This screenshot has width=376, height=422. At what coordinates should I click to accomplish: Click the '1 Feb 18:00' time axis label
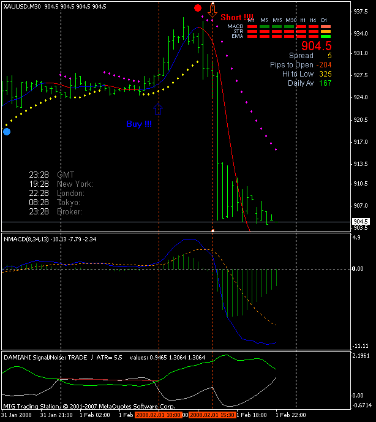(x=252, y=415)
